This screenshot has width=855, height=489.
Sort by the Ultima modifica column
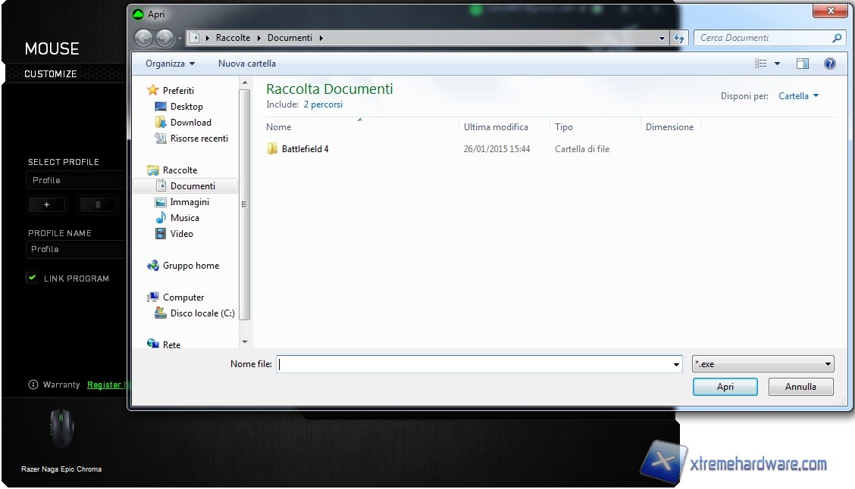(x=496, y=127)
